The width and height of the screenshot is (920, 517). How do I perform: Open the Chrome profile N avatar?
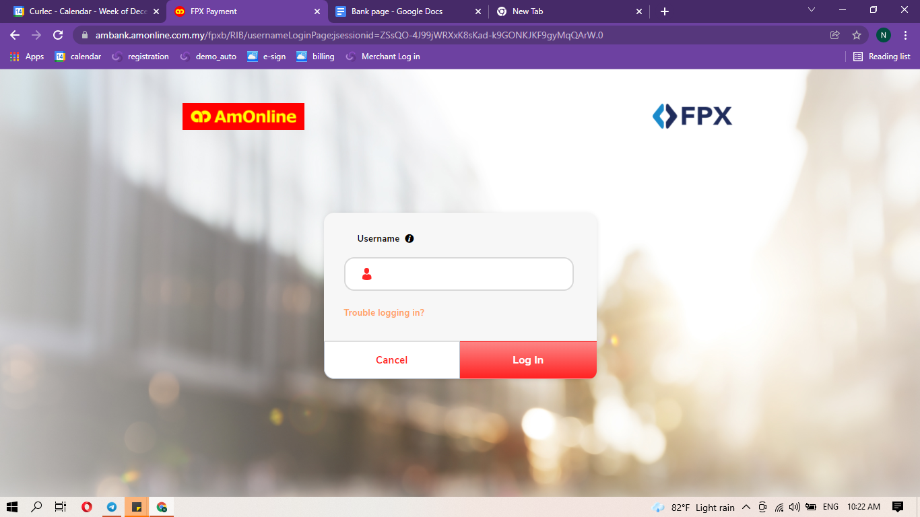[x=884, y=35]
